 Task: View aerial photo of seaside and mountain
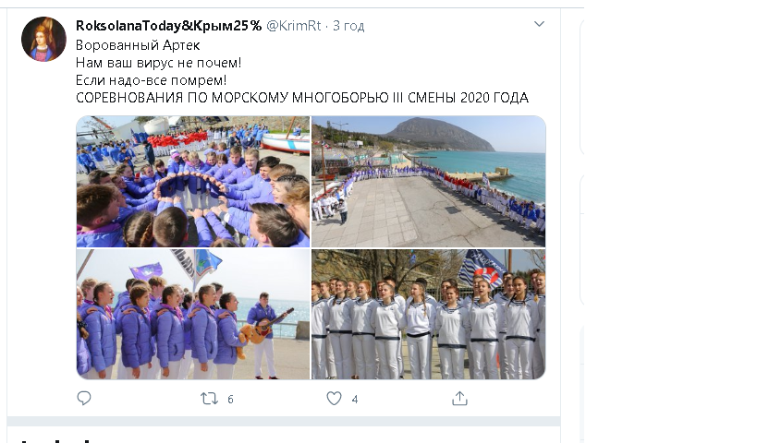click(x=429, y=182)
